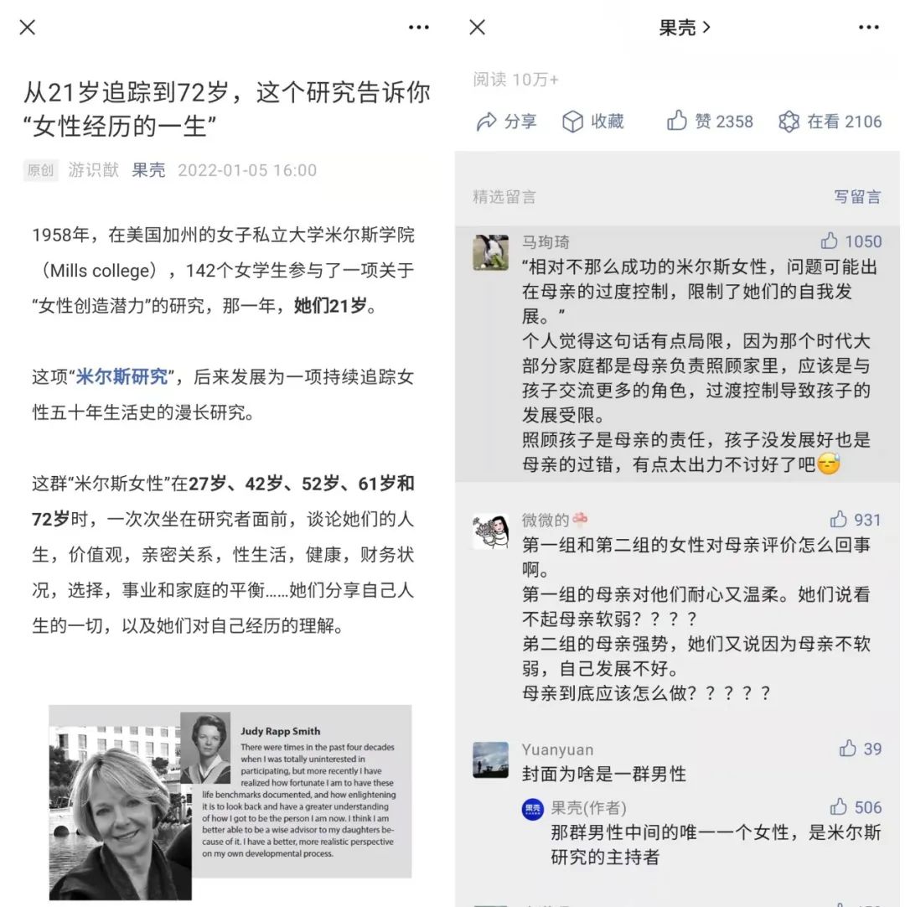Open the left panel's three-dot more menu
This screenshot has width=905, height=907.
(419, 27)
